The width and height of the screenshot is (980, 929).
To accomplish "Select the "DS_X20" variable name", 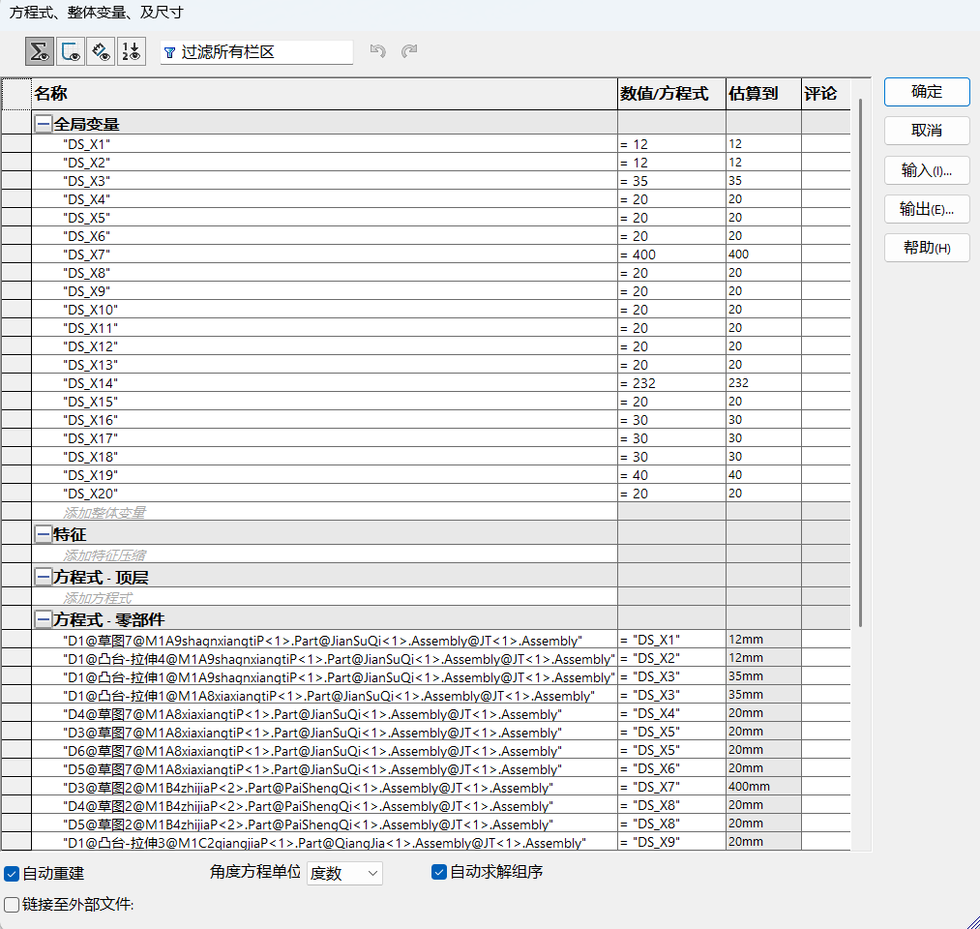I will pyautogui.click(x=90, y=494).
